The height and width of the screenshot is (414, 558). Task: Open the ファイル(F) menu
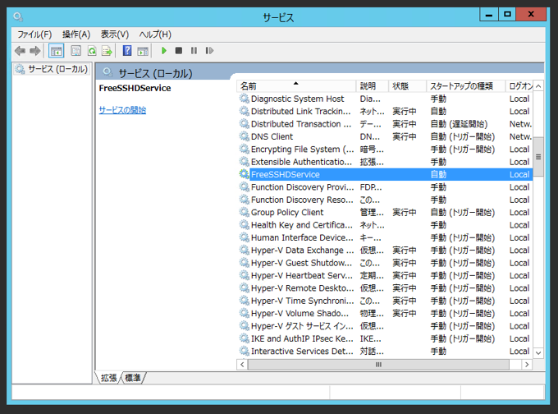click(34, 34)
